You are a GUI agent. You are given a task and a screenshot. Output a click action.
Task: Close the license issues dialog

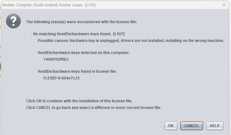[224, 5]
